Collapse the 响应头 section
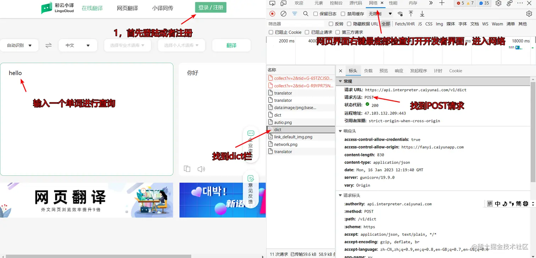The width and height of the screenshot is (536, 258). click(x=341, y=131)
